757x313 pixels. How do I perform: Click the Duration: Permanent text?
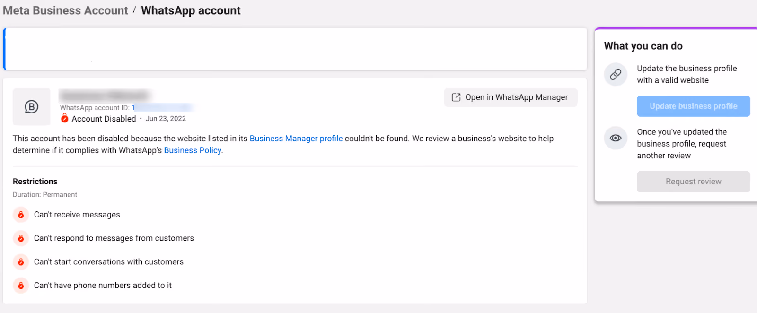tap(45, 195)
